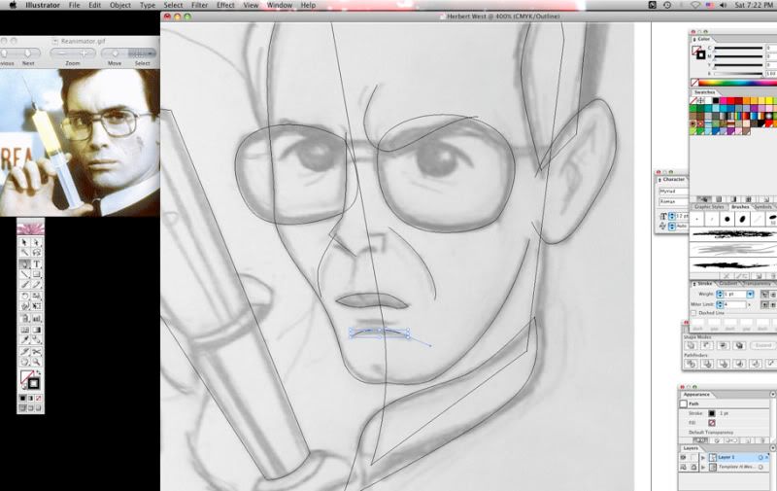
Task: Select the Symbol Sprayer tool
Action: 25,318
